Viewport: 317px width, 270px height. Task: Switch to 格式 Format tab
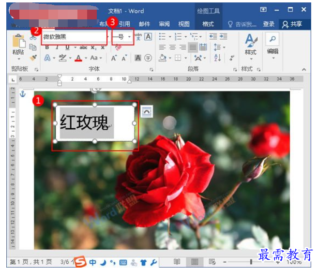click(208, 24)
